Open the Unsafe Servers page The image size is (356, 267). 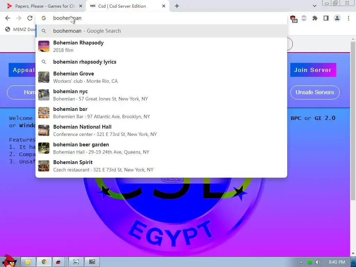(315, 92)
